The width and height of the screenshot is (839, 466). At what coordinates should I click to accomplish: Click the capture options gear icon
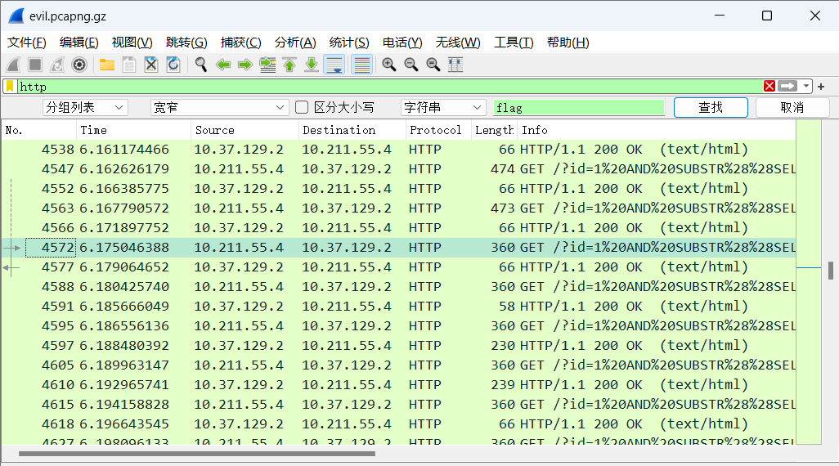(79, 65)
